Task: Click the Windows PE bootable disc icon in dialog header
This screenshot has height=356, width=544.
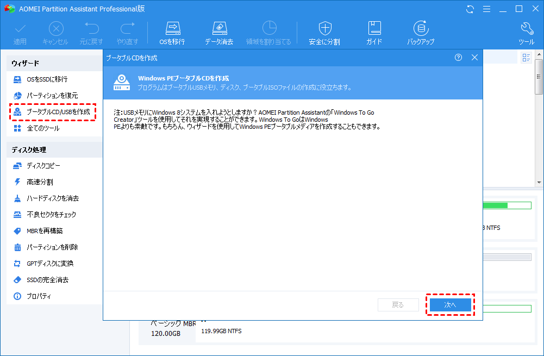Action: click(x=122, y=83)
